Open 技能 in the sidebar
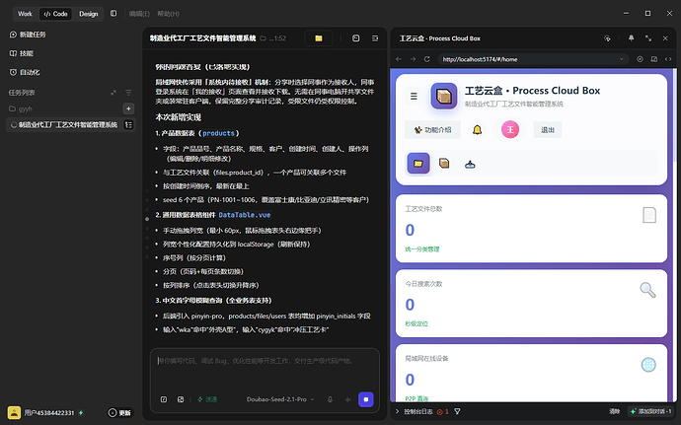Viewport: 681px width, 425px height. (22, 53)
